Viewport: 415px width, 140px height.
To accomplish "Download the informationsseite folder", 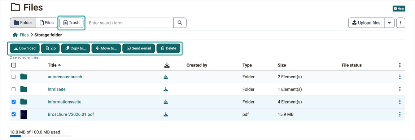I will (166, 102).
